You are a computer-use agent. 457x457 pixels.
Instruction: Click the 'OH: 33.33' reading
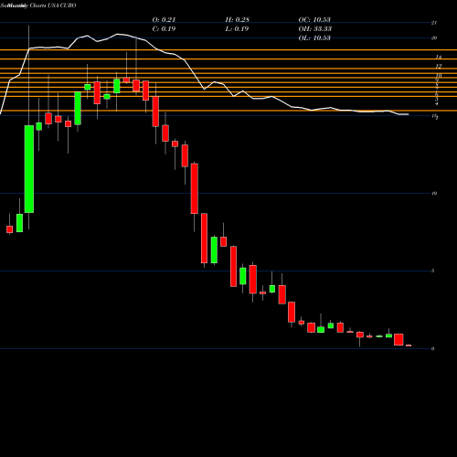[x=315, y=29]
